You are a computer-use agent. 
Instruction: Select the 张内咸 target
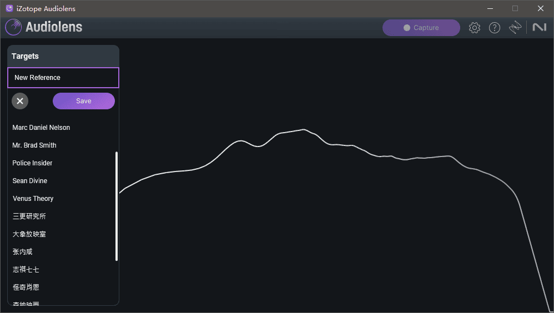(22, 251)
